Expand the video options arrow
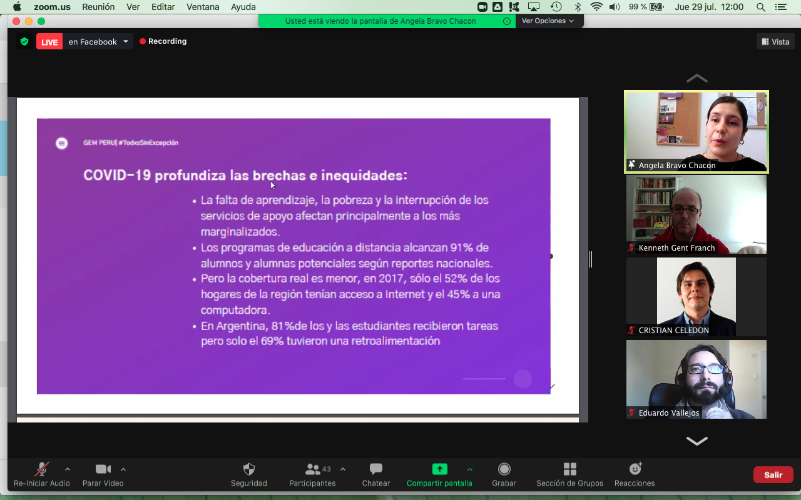This screenshot has height=500, width=801. (123, 469)
